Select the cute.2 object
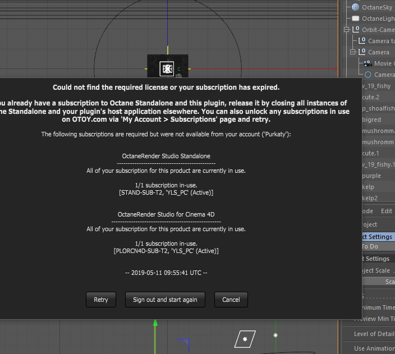This screenshot has width=395, height=354. click(x=370, y=97)
